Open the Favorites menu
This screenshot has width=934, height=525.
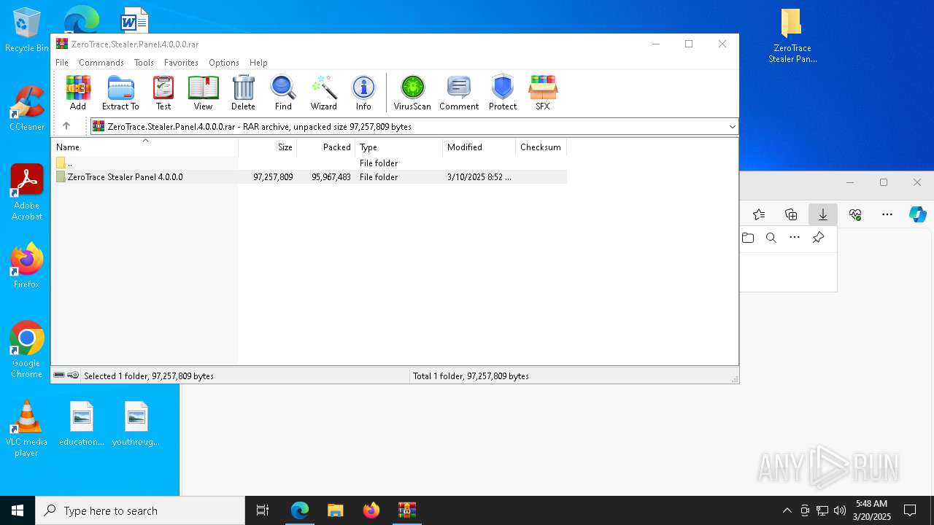[181, 63]
